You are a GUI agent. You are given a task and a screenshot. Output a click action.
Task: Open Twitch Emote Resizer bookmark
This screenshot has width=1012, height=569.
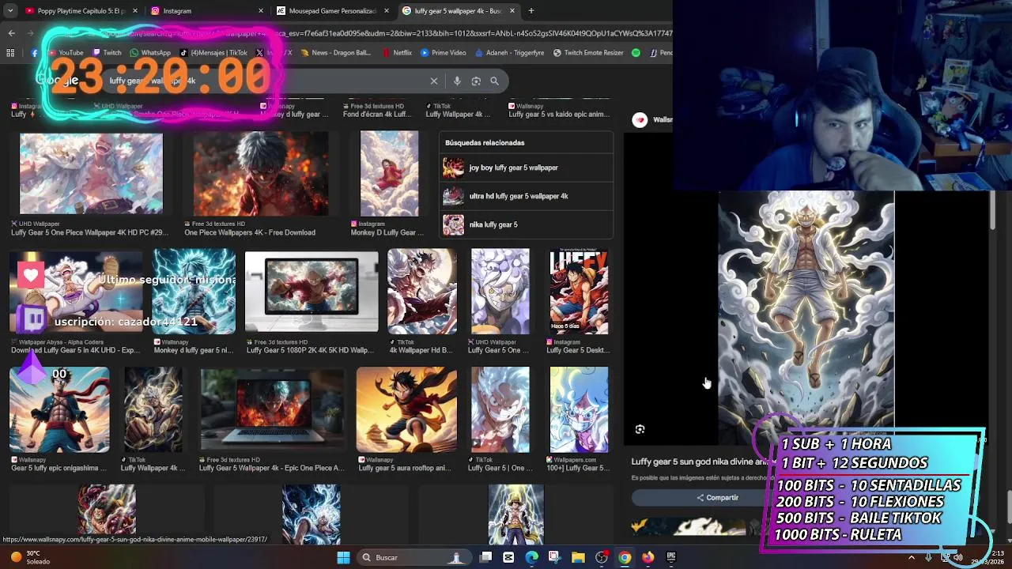[588, 53]
